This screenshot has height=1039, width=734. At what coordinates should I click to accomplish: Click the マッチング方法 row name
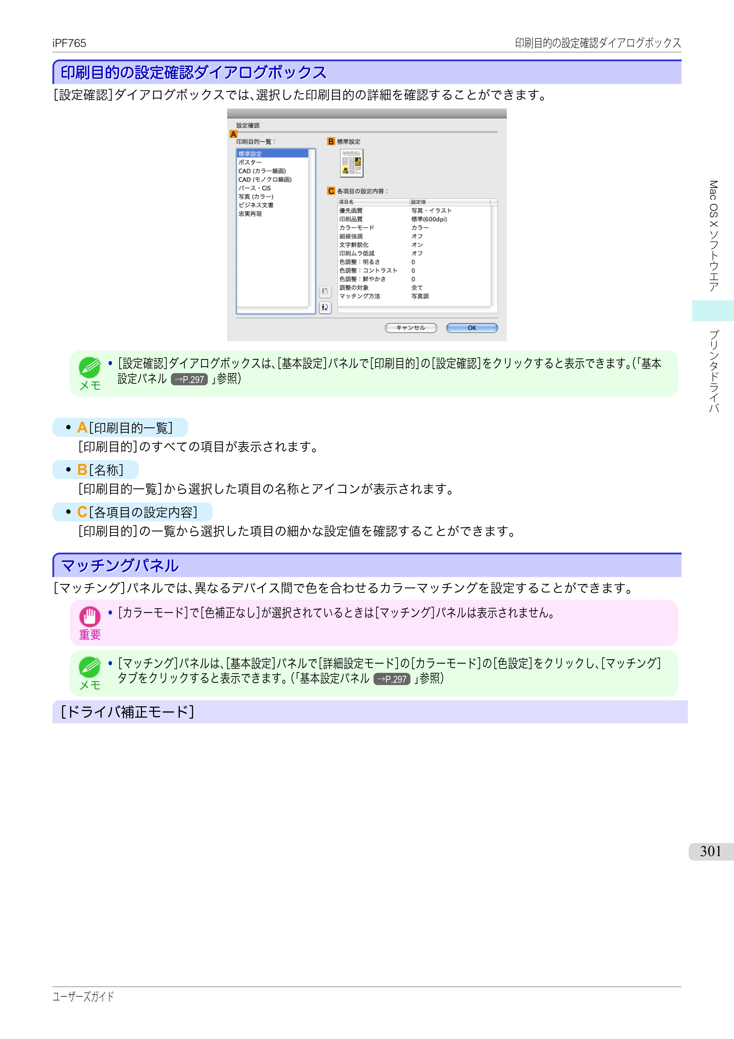[x=360, y=296]
